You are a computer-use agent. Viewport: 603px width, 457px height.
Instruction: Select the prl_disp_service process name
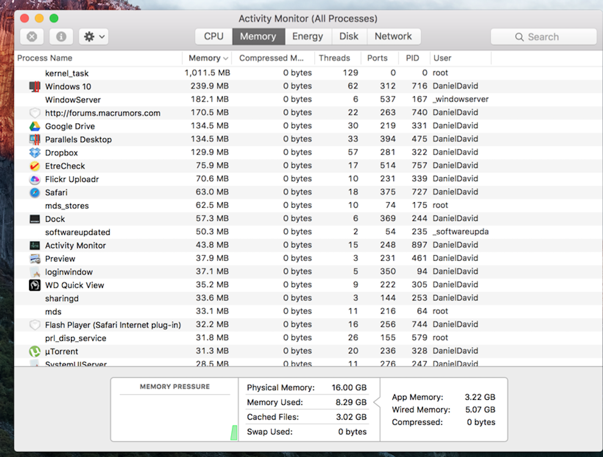[76, 338]
